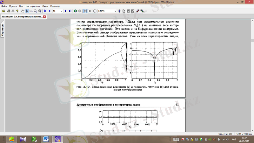
Task: Click the zoom in plus button
Action: click(119, 11)
